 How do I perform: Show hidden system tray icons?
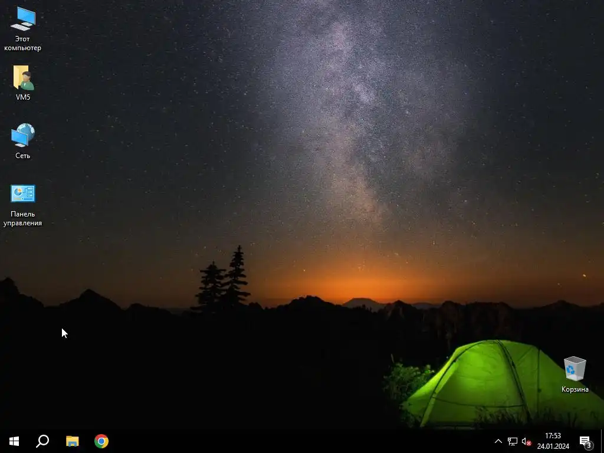(498, 441)
